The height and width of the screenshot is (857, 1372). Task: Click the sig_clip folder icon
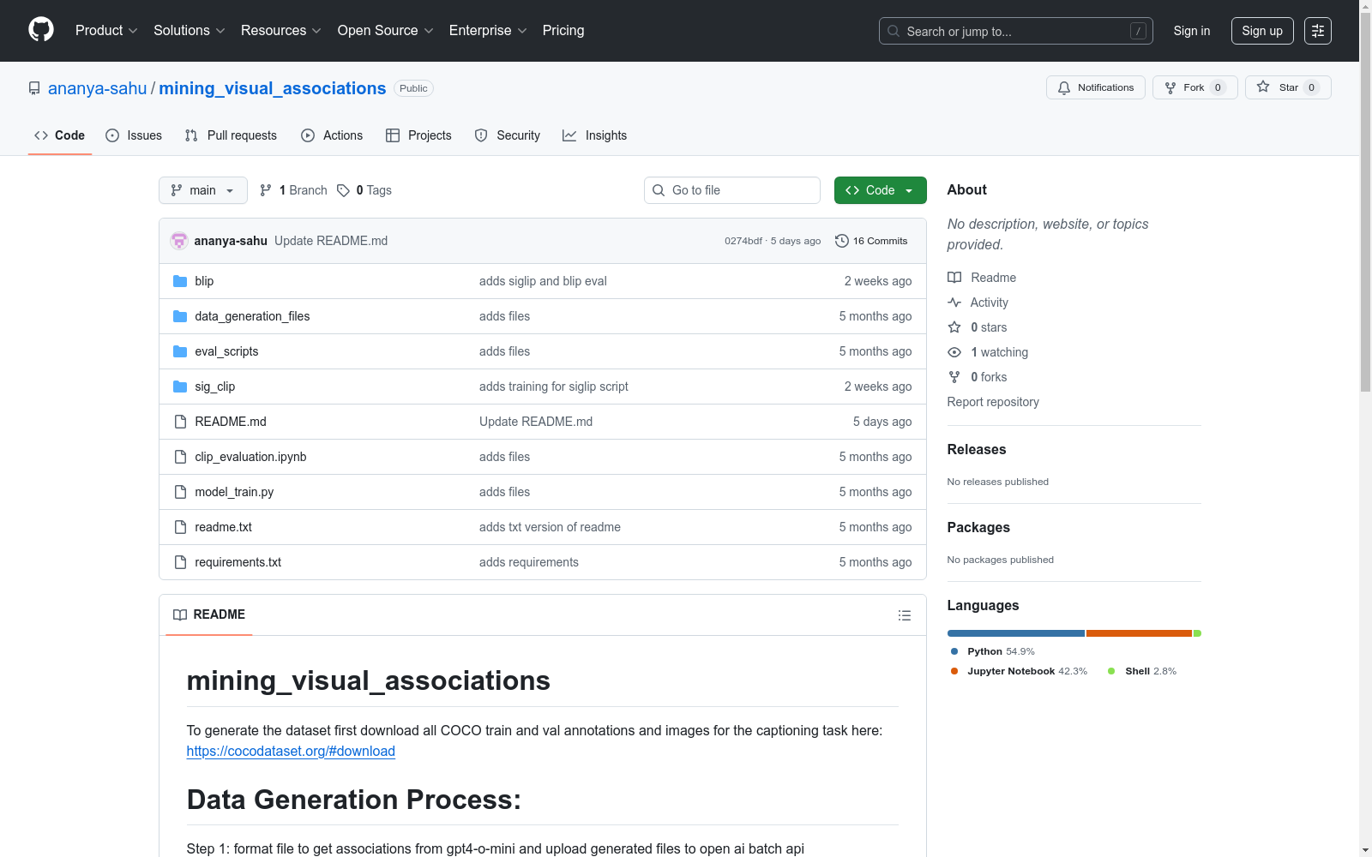[x=180, y=387]
